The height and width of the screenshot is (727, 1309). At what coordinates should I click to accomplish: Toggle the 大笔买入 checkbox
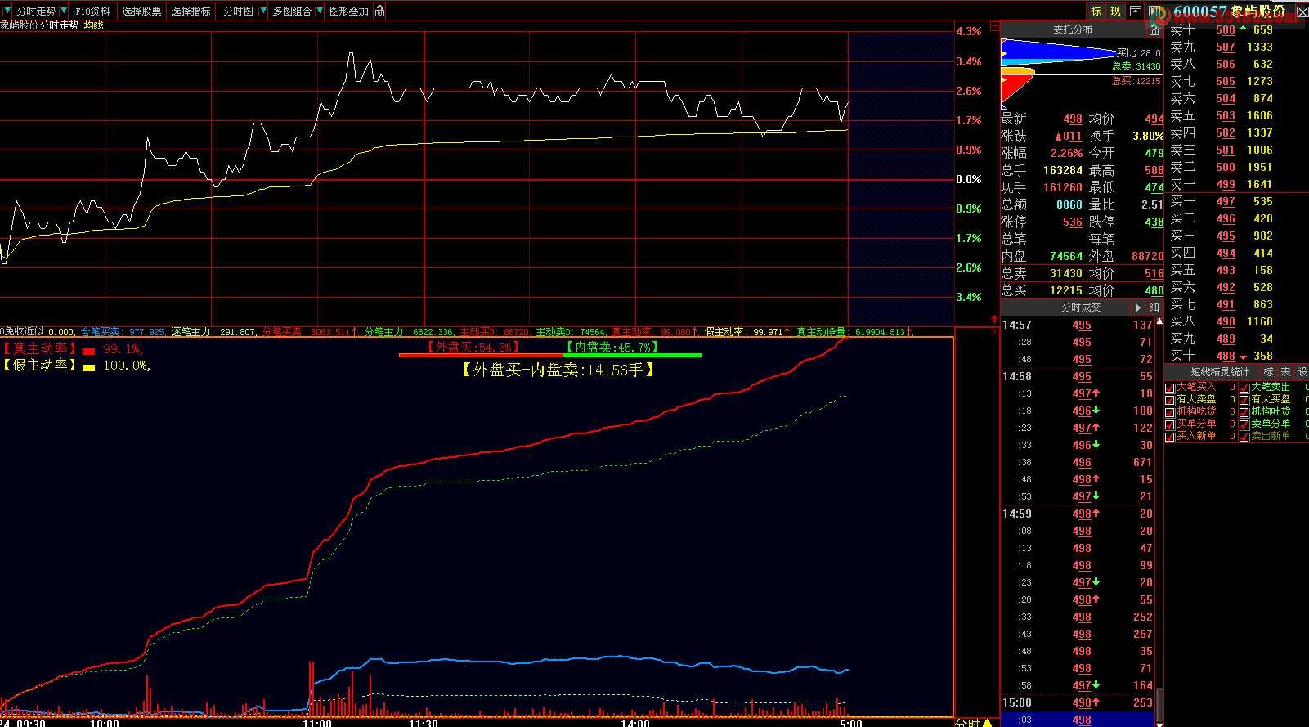click(x=1170, y=388)
